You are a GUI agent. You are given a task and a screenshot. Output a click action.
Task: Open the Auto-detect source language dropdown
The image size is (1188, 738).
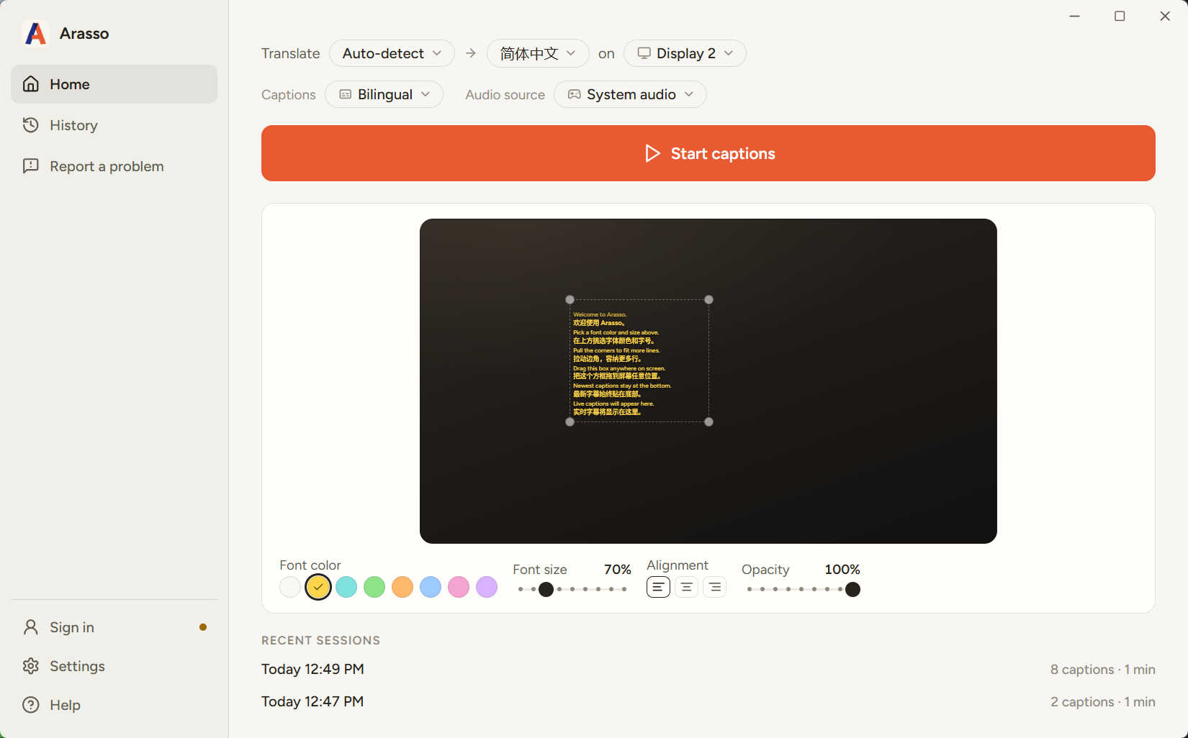[392, 53]
